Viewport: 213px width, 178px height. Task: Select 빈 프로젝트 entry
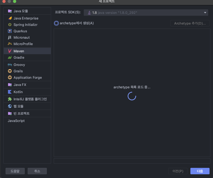[x=27, y=113]
